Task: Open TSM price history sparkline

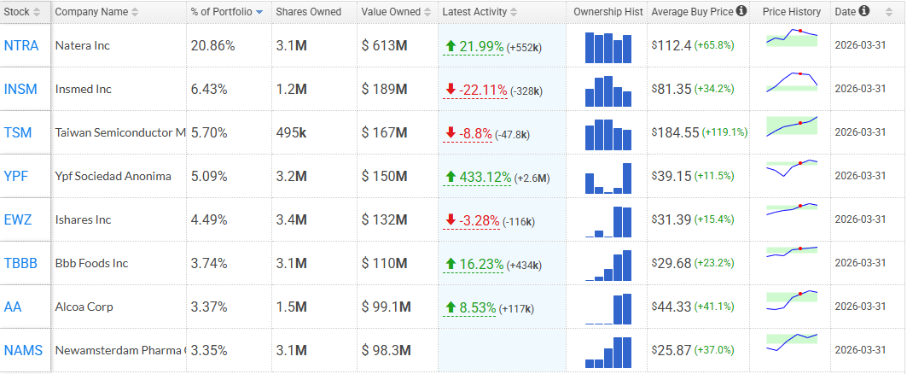Action: click(792, 126)
